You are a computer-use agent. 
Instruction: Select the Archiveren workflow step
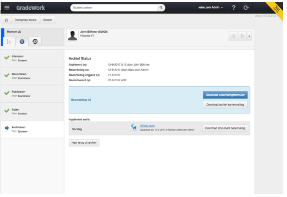point(32,129)
